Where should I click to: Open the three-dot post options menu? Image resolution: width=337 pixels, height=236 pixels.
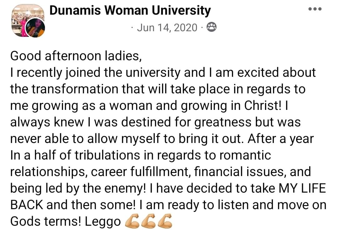click(315, 9)
